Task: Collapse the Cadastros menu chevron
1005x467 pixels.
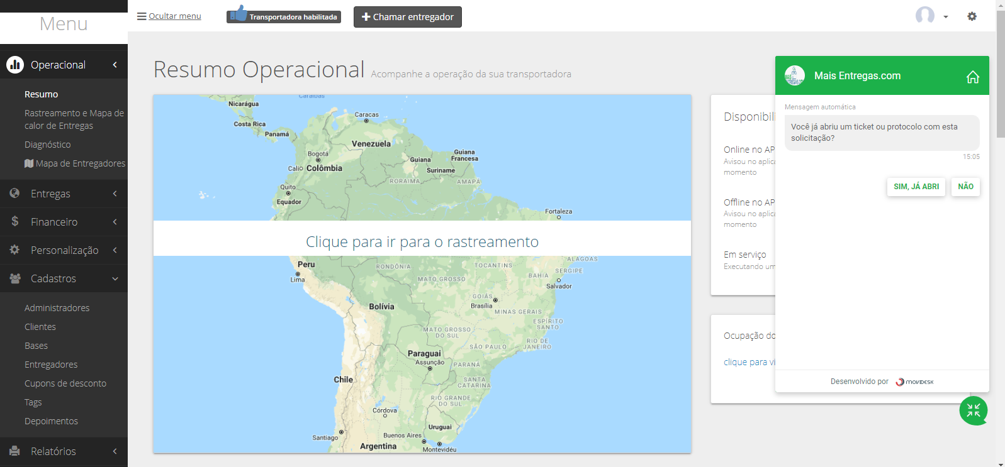Action: coord(115,278)
